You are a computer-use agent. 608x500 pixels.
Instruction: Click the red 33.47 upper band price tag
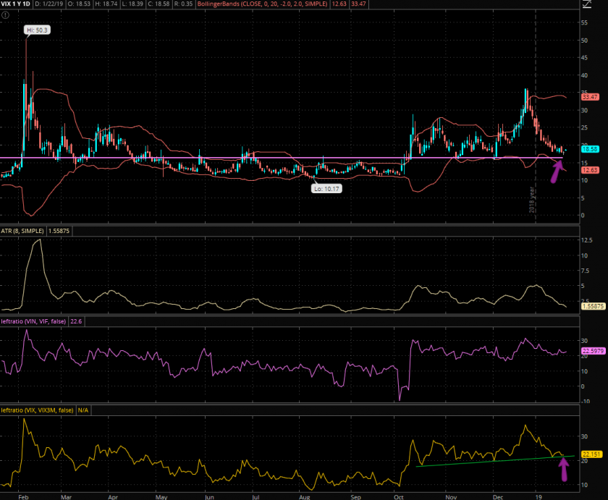pos(589,97)
